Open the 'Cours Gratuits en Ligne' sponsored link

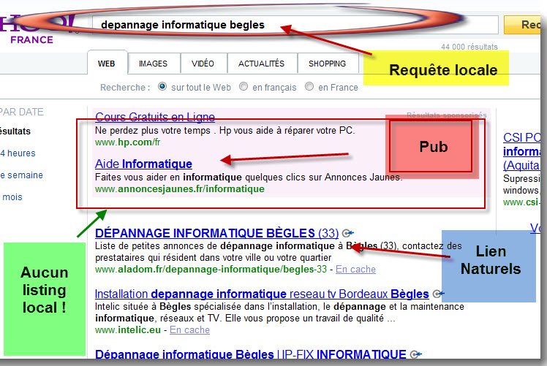[x=155, y=117]
